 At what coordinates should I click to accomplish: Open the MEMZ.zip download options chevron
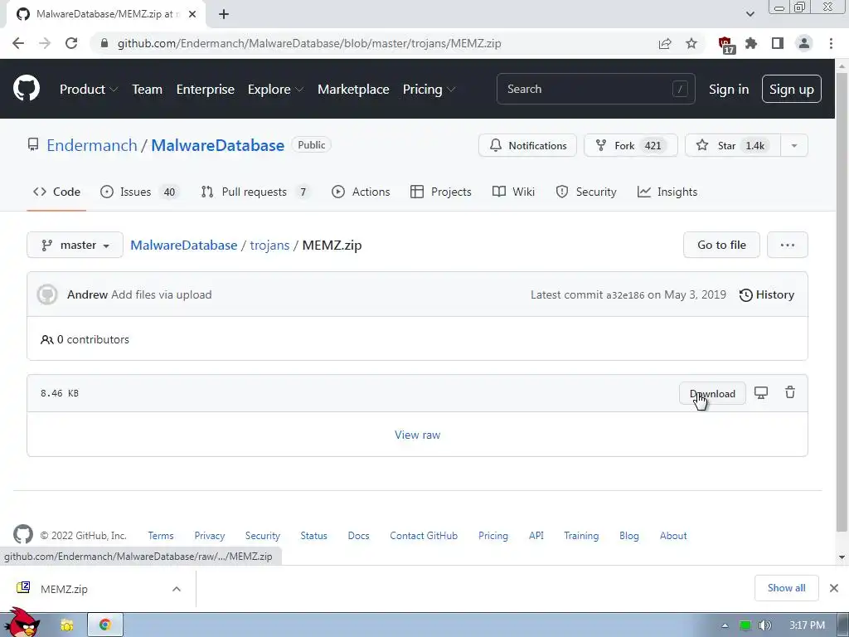(x=177, y=589)
